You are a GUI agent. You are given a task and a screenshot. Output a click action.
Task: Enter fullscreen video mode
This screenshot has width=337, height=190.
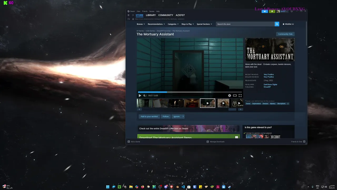point(240,96)
